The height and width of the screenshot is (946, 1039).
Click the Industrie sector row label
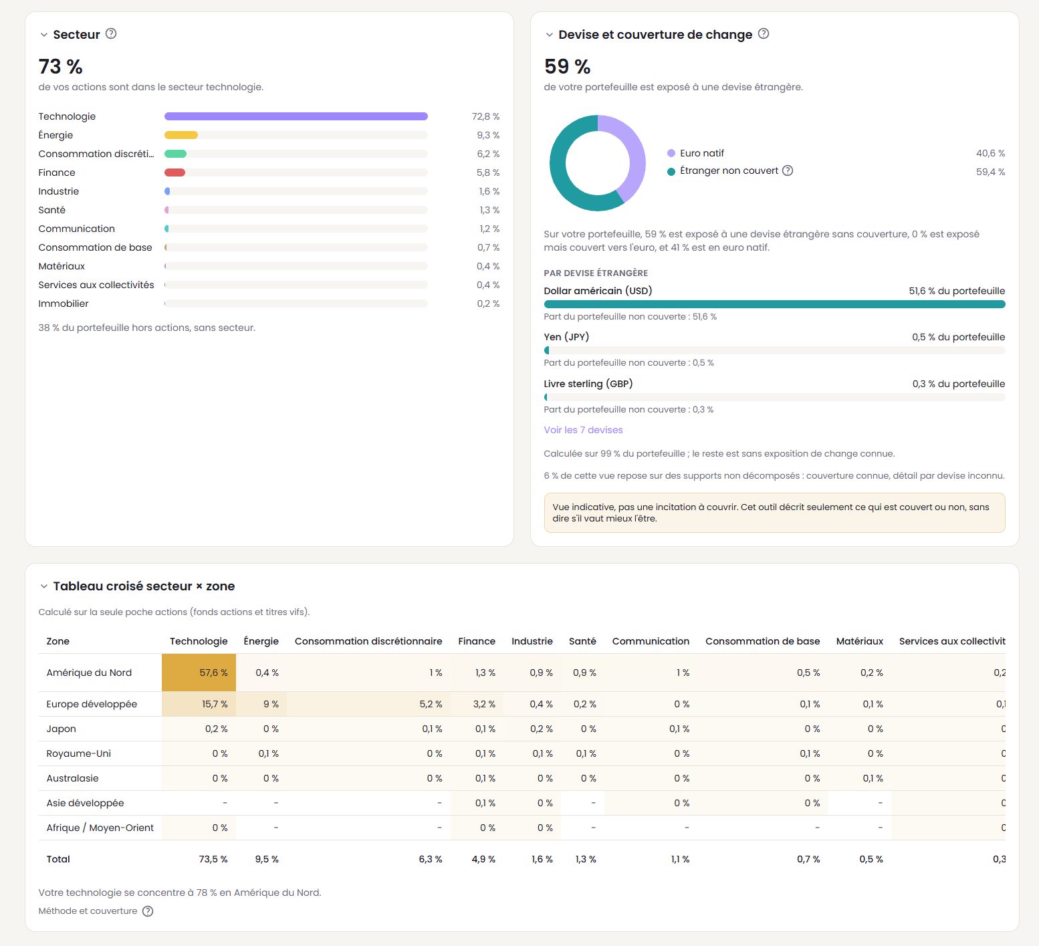tap(59, 191)
